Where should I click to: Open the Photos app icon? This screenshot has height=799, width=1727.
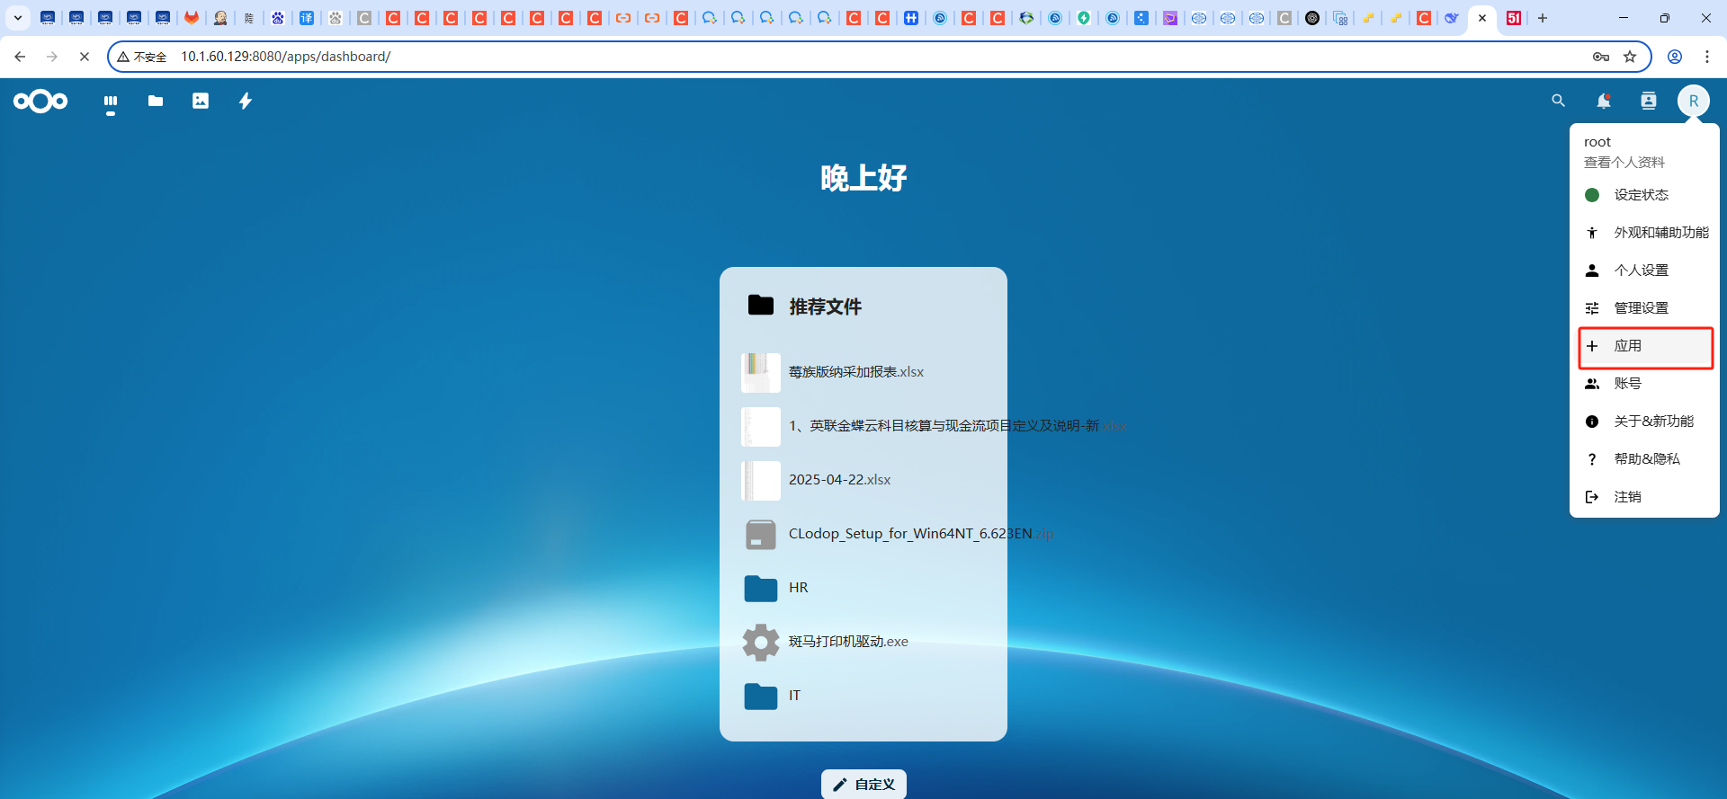(x=201, y=102)
